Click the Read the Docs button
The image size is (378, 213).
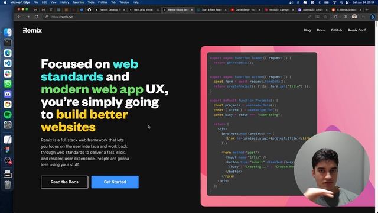[64, 182]
